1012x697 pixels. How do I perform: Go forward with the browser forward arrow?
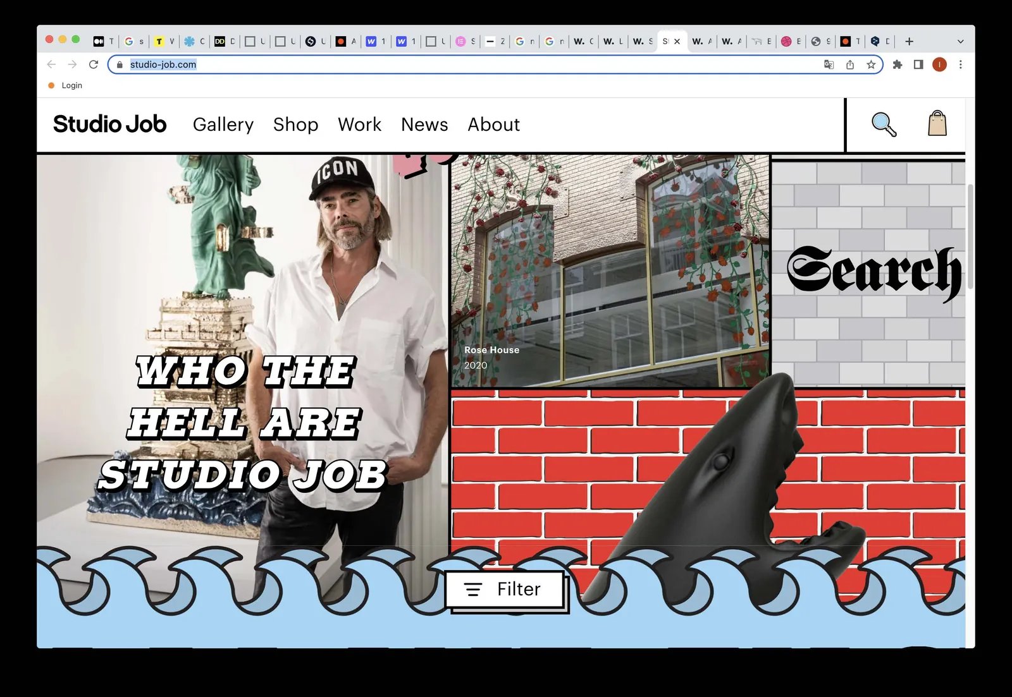[x=72, y=64]
